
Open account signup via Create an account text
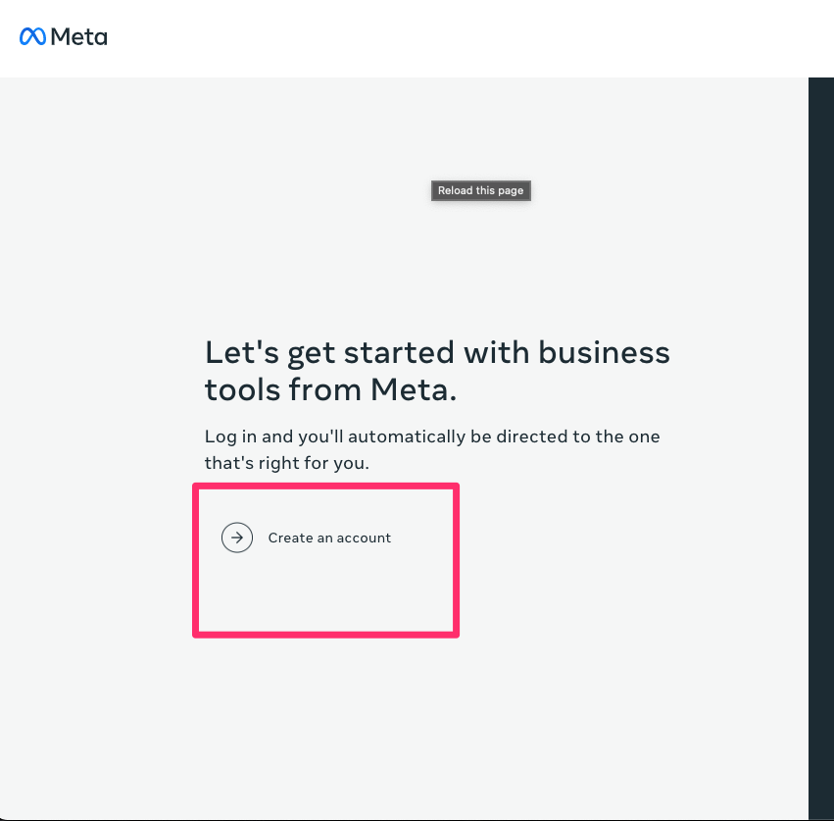(329, 538)
